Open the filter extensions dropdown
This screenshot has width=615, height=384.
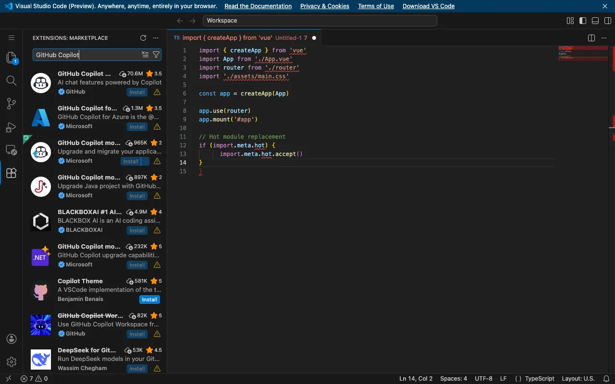tap(156, 55)
